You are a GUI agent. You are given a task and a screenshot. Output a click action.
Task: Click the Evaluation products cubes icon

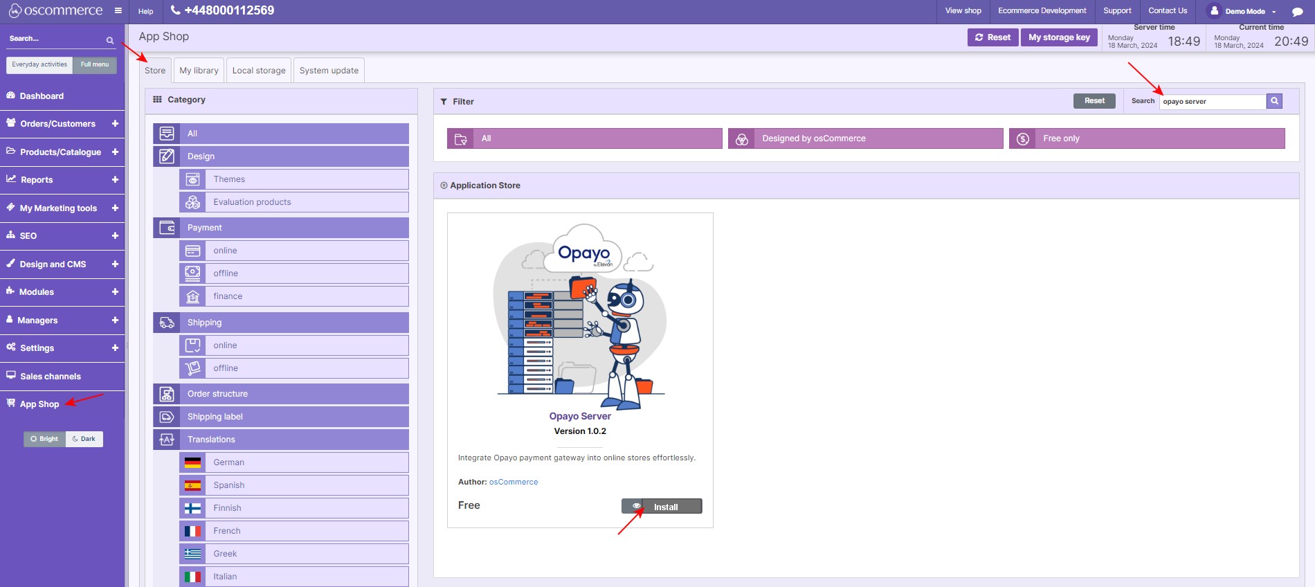click(x=192, y=202)
